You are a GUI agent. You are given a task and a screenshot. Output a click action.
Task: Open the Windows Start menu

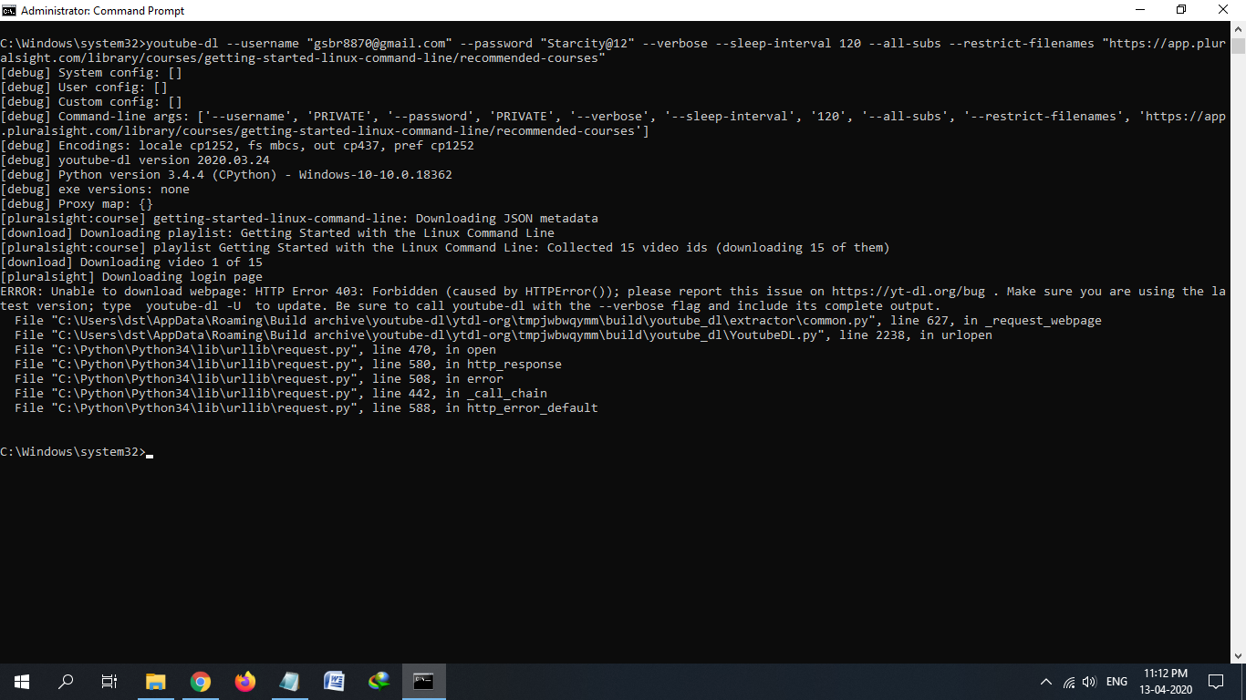click(22, 681)
